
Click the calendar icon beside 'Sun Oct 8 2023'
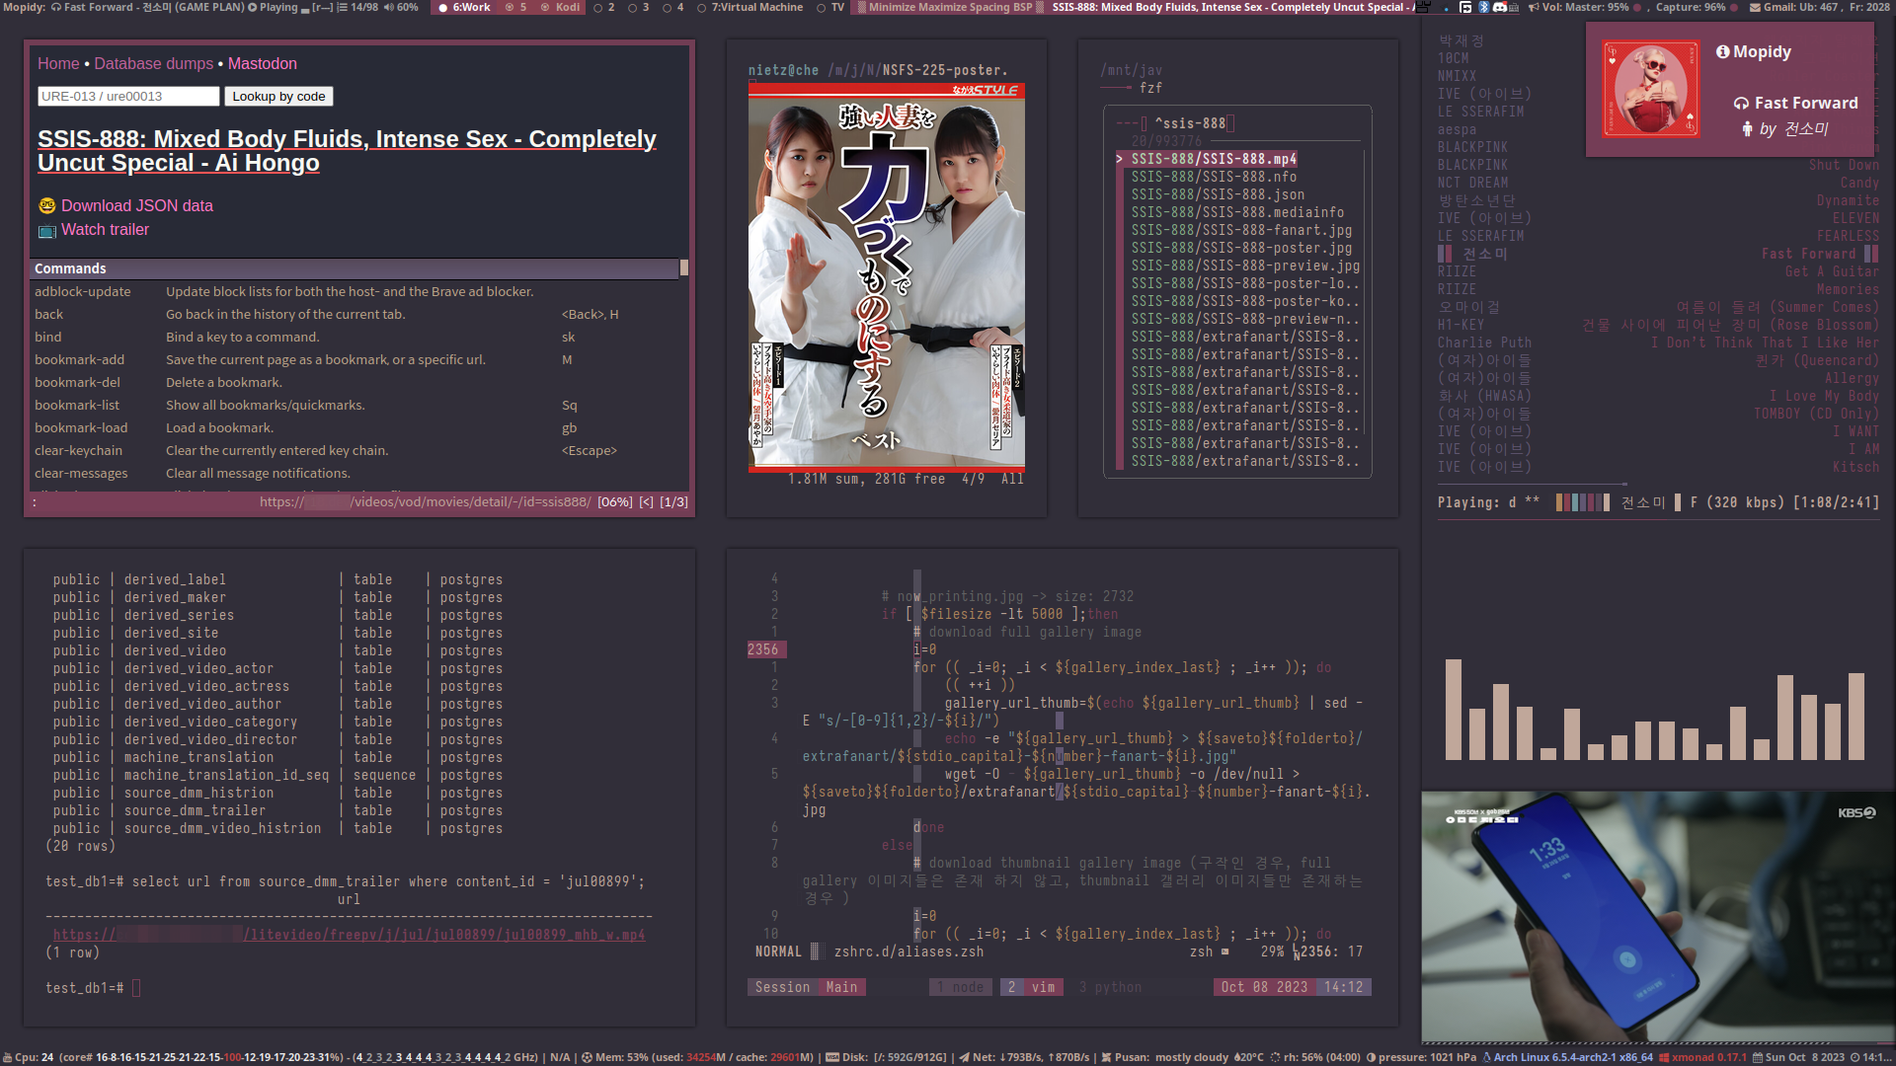click(x=1758, y=1057)
